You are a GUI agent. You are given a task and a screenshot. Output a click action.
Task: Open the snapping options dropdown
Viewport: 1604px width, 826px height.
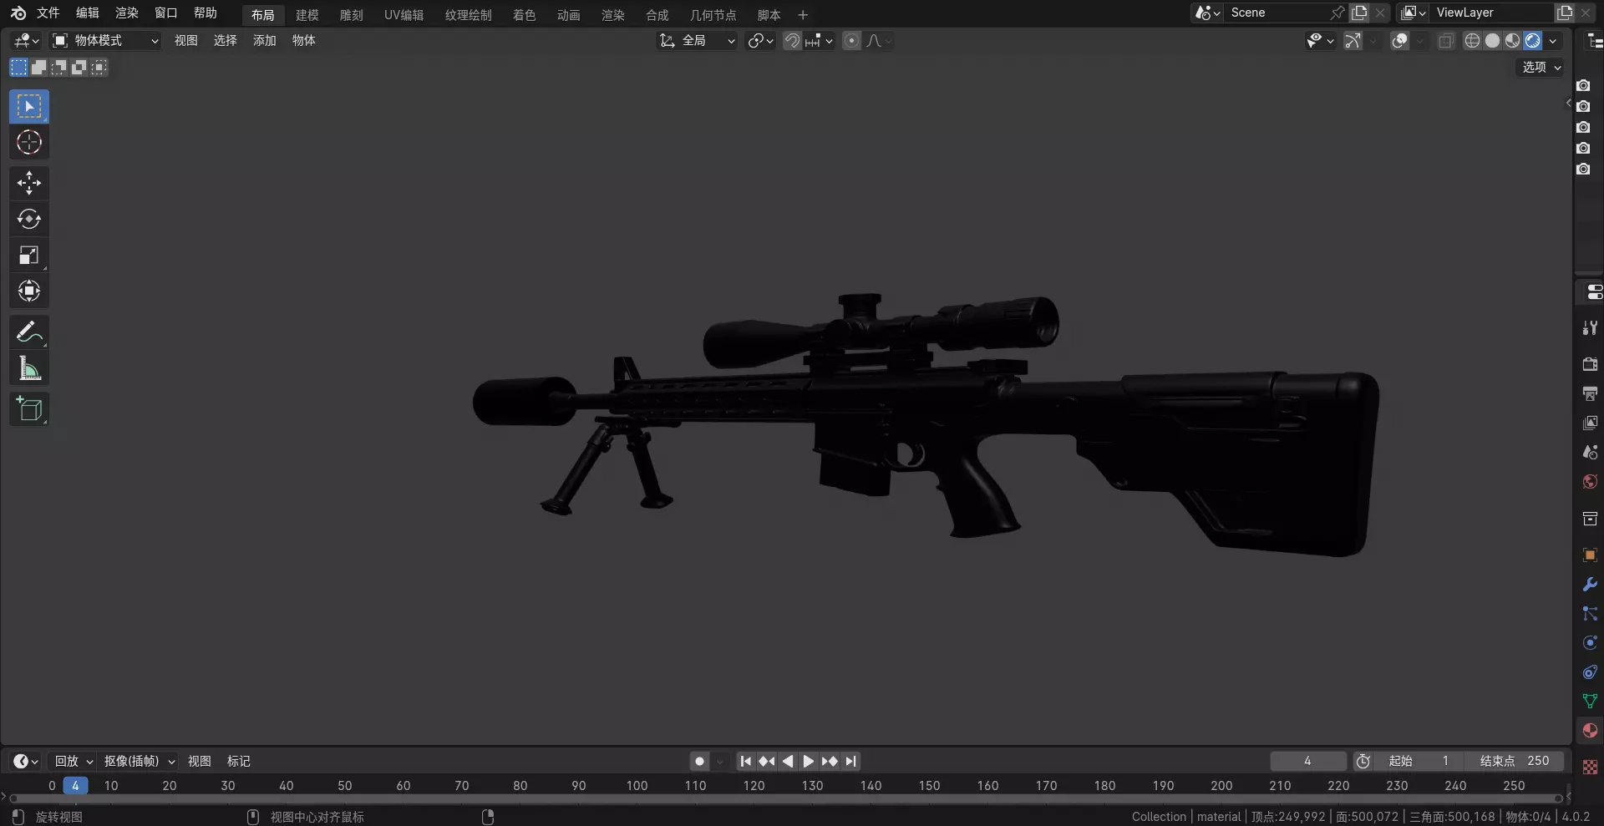(819, 40)
